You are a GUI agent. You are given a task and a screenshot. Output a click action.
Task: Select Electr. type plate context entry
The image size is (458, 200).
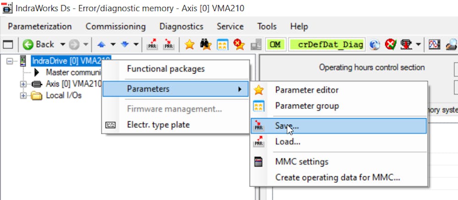click(x=158, y=124)
